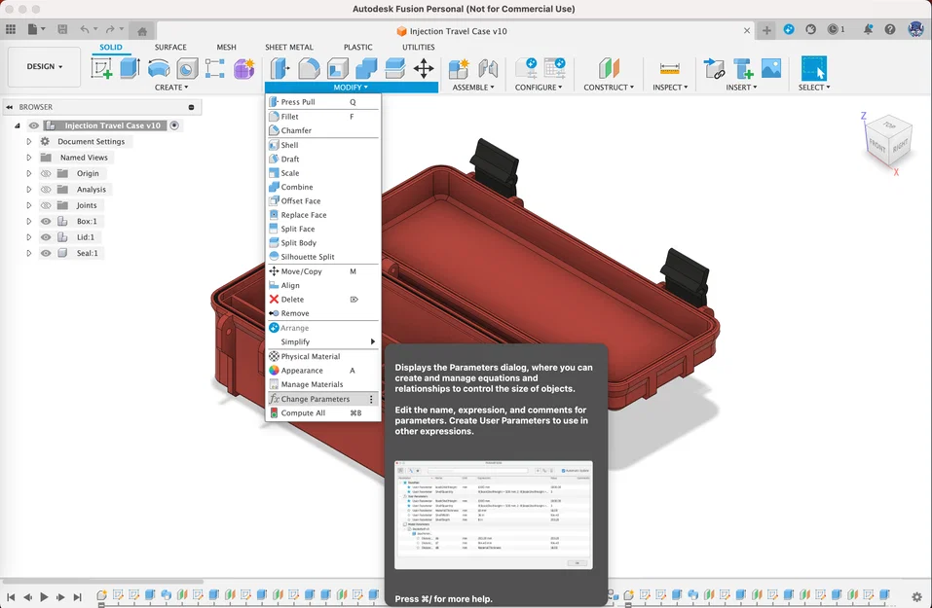Open the job status clock icon
932x608 pixels.
pyautogui.click(x=836, y=29)
